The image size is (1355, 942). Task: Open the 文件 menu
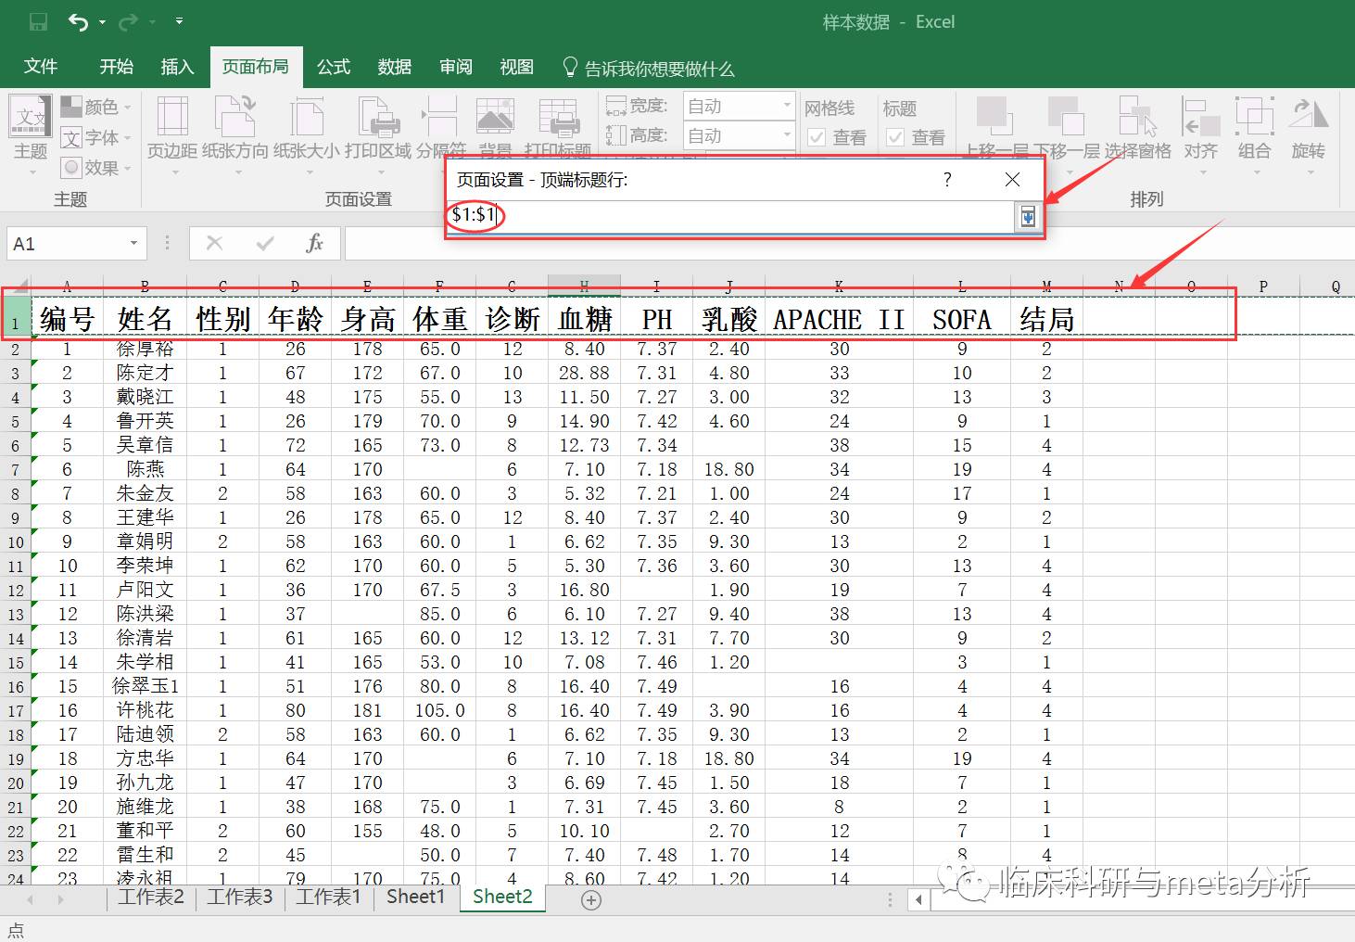coord(41,67)
